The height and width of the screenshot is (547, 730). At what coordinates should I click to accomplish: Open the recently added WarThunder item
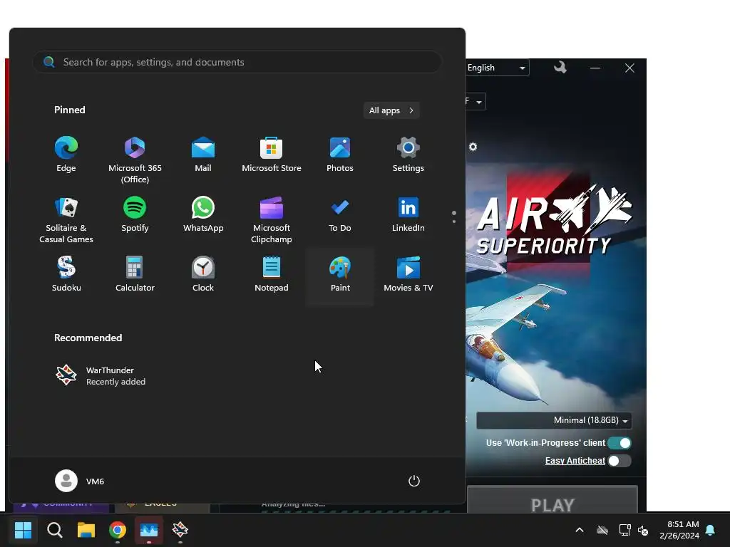[x=100, y=375]
